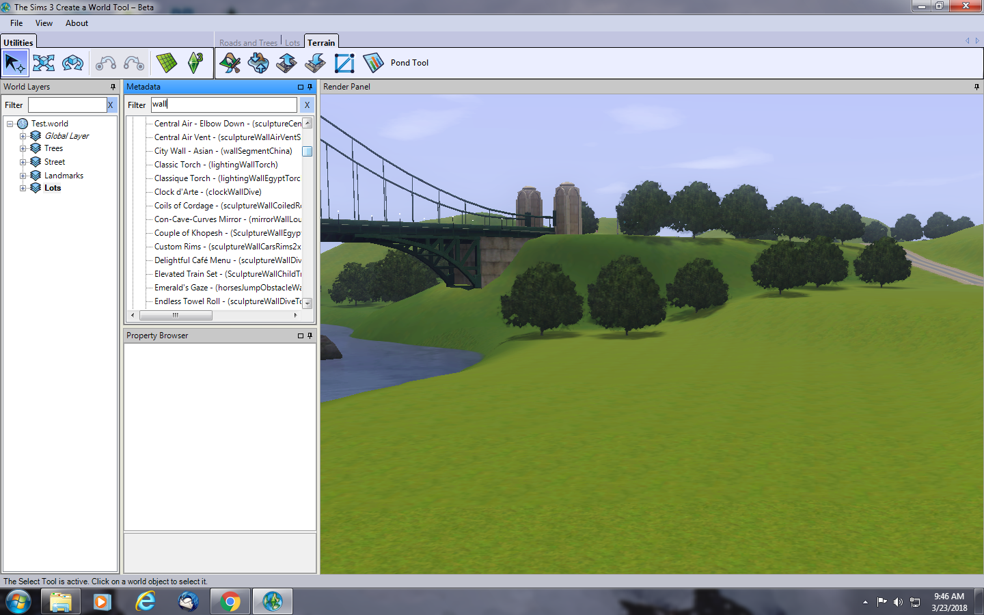Click the colored chart icon beside Pond Tool
Image resolution: width=984 pixels, height=615 pixels.
tap(373, 64)
